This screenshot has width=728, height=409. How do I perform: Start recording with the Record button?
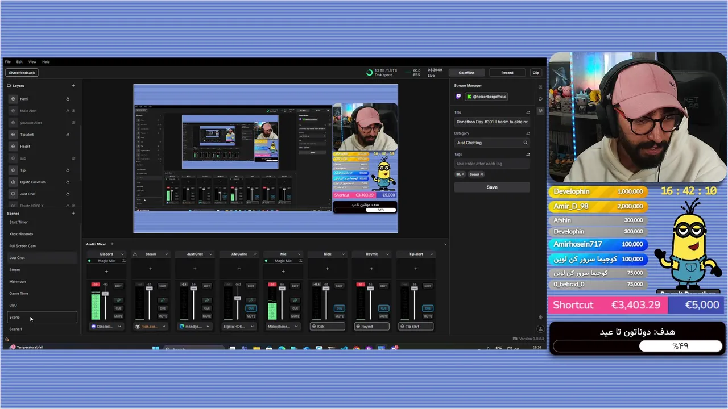(507, 73)
